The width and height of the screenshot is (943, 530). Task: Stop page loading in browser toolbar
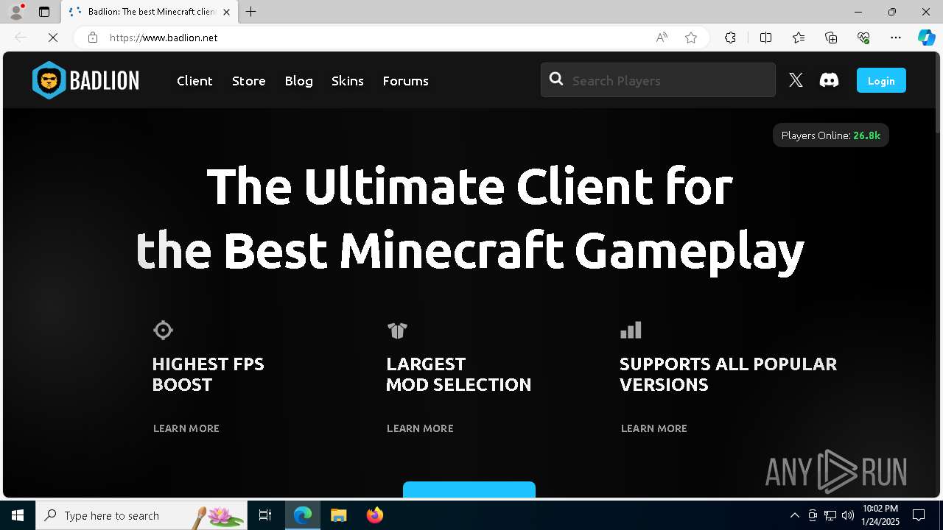54,38
